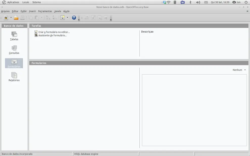
Task: Click the Rename form toolbar icon
Action: click(106, 17)
